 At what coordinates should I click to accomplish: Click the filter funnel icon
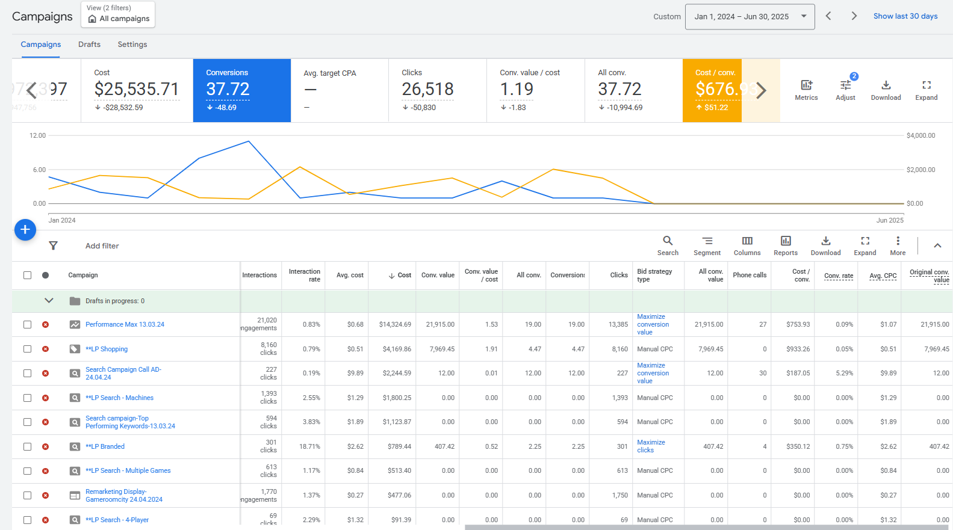tap(54, 245)
